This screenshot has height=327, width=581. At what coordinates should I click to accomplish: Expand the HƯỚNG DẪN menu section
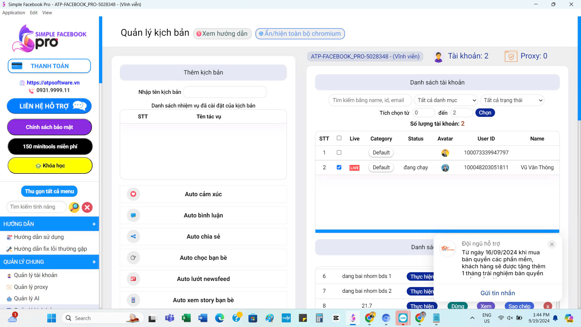click(94, 224)
